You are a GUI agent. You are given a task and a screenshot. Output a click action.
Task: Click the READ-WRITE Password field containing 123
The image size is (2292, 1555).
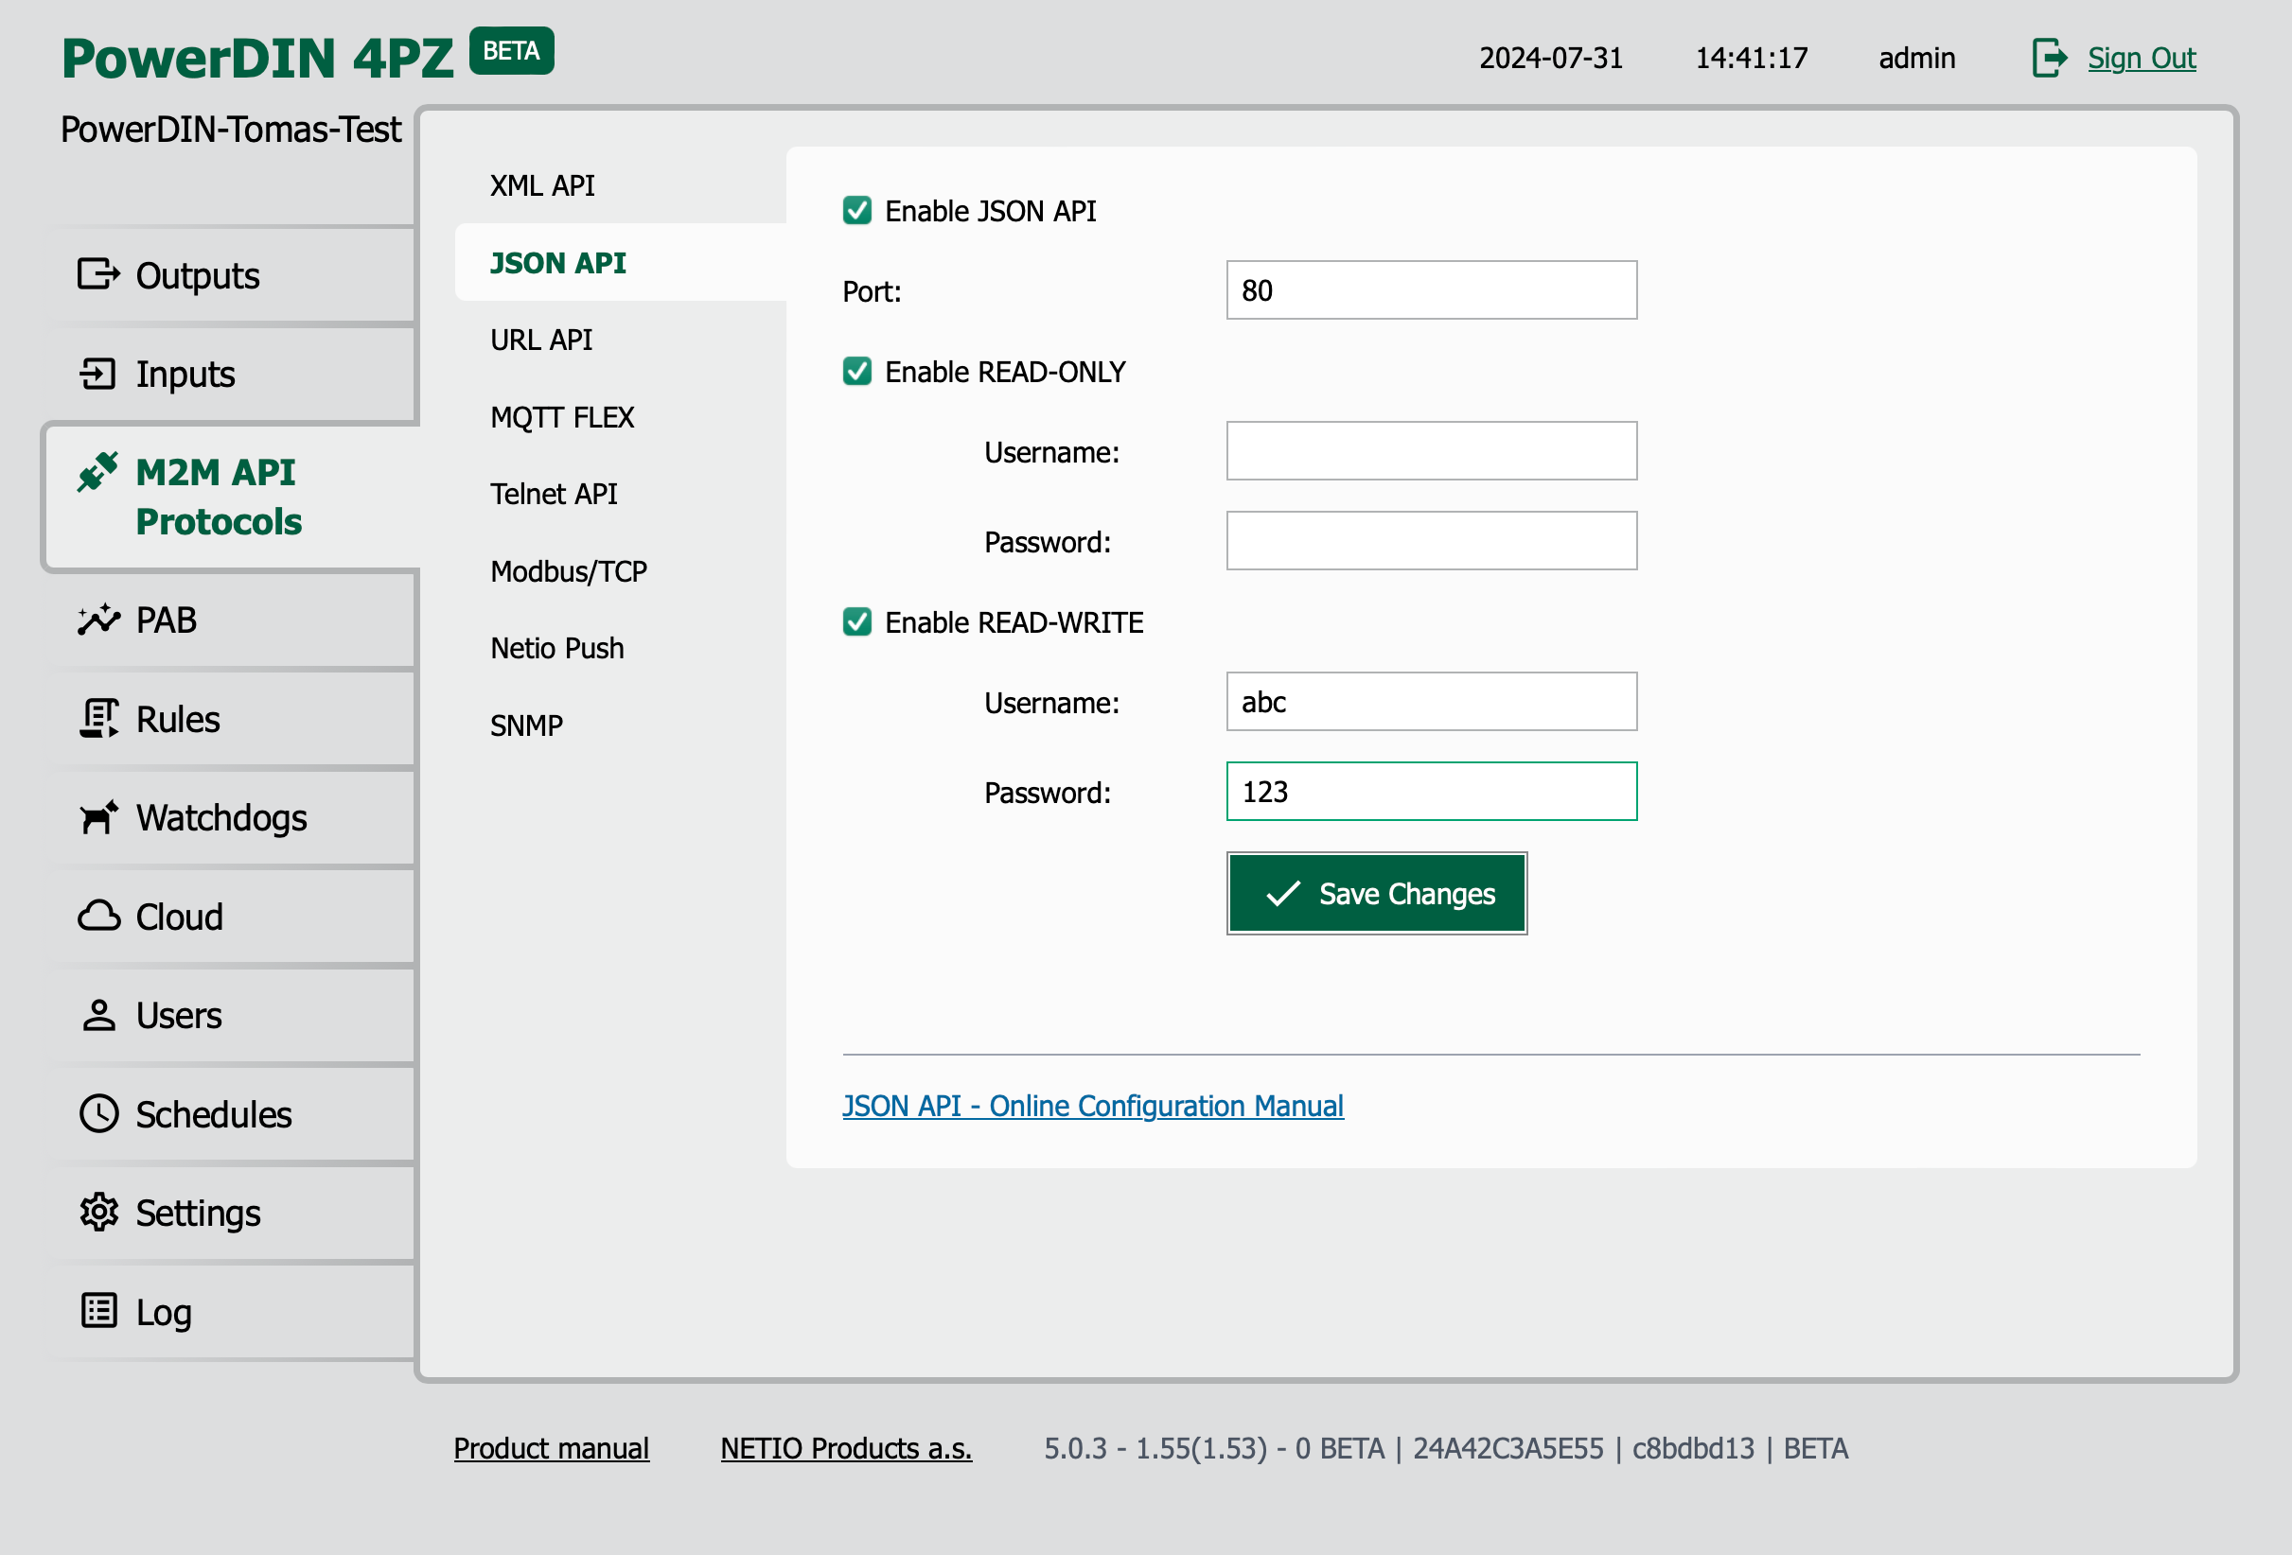point(1431,791)
